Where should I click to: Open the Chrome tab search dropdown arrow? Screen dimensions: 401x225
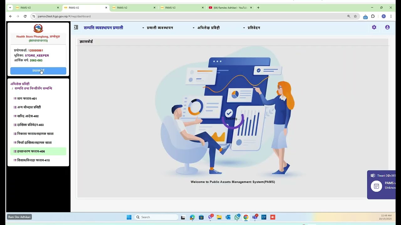tap(10, 7)
